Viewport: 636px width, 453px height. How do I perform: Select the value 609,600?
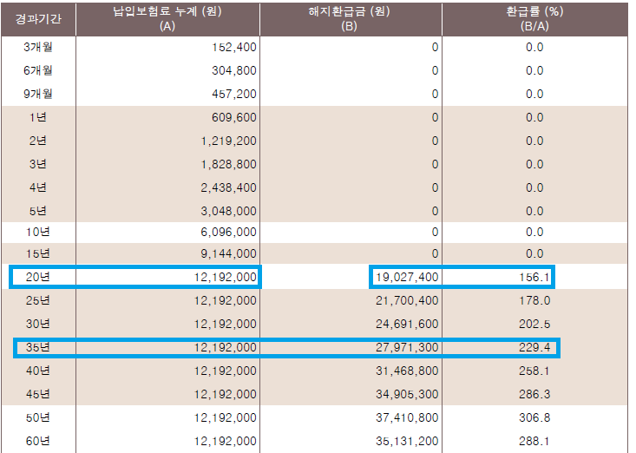pos(234,118)
